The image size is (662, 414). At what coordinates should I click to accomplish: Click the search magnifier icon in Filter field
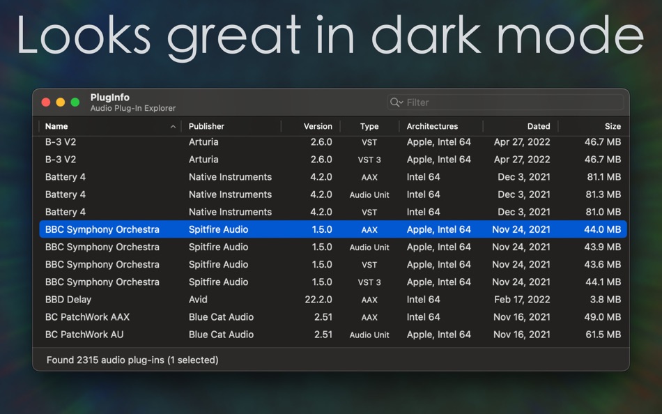click(x=396, y=102)
